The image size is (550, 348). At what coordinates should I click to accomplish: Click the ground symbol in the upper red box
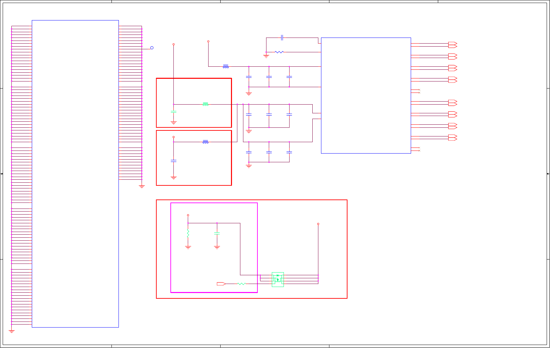[173, 123]
